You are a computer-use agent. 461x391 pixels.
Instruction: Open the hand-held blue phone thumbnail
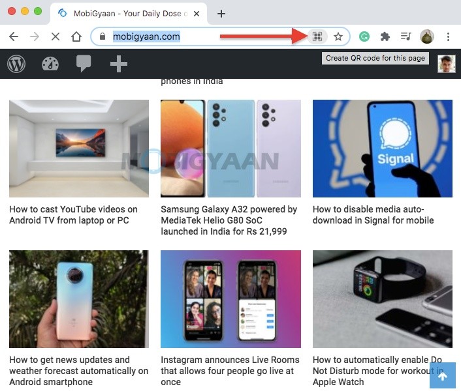pyautogui.click(x=79, y=299)
